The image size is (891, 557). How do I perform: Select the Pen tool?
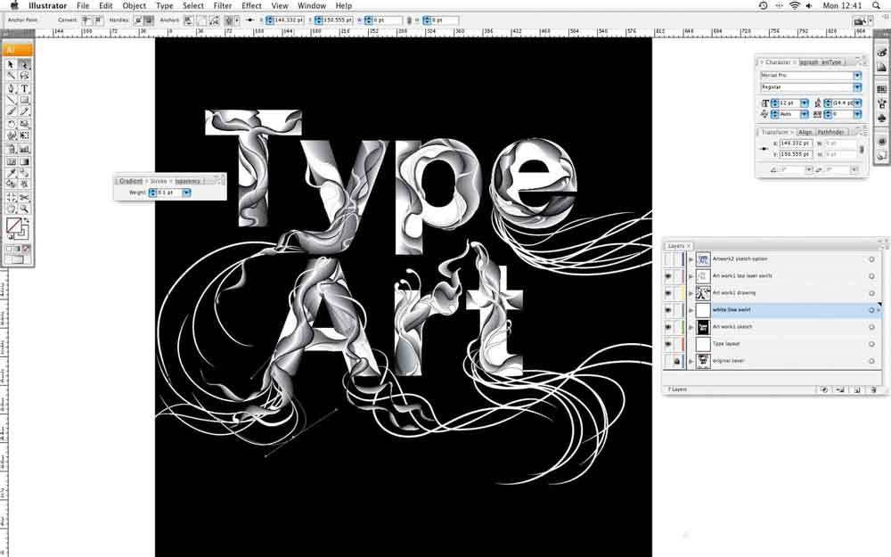[x=11, y=88]
